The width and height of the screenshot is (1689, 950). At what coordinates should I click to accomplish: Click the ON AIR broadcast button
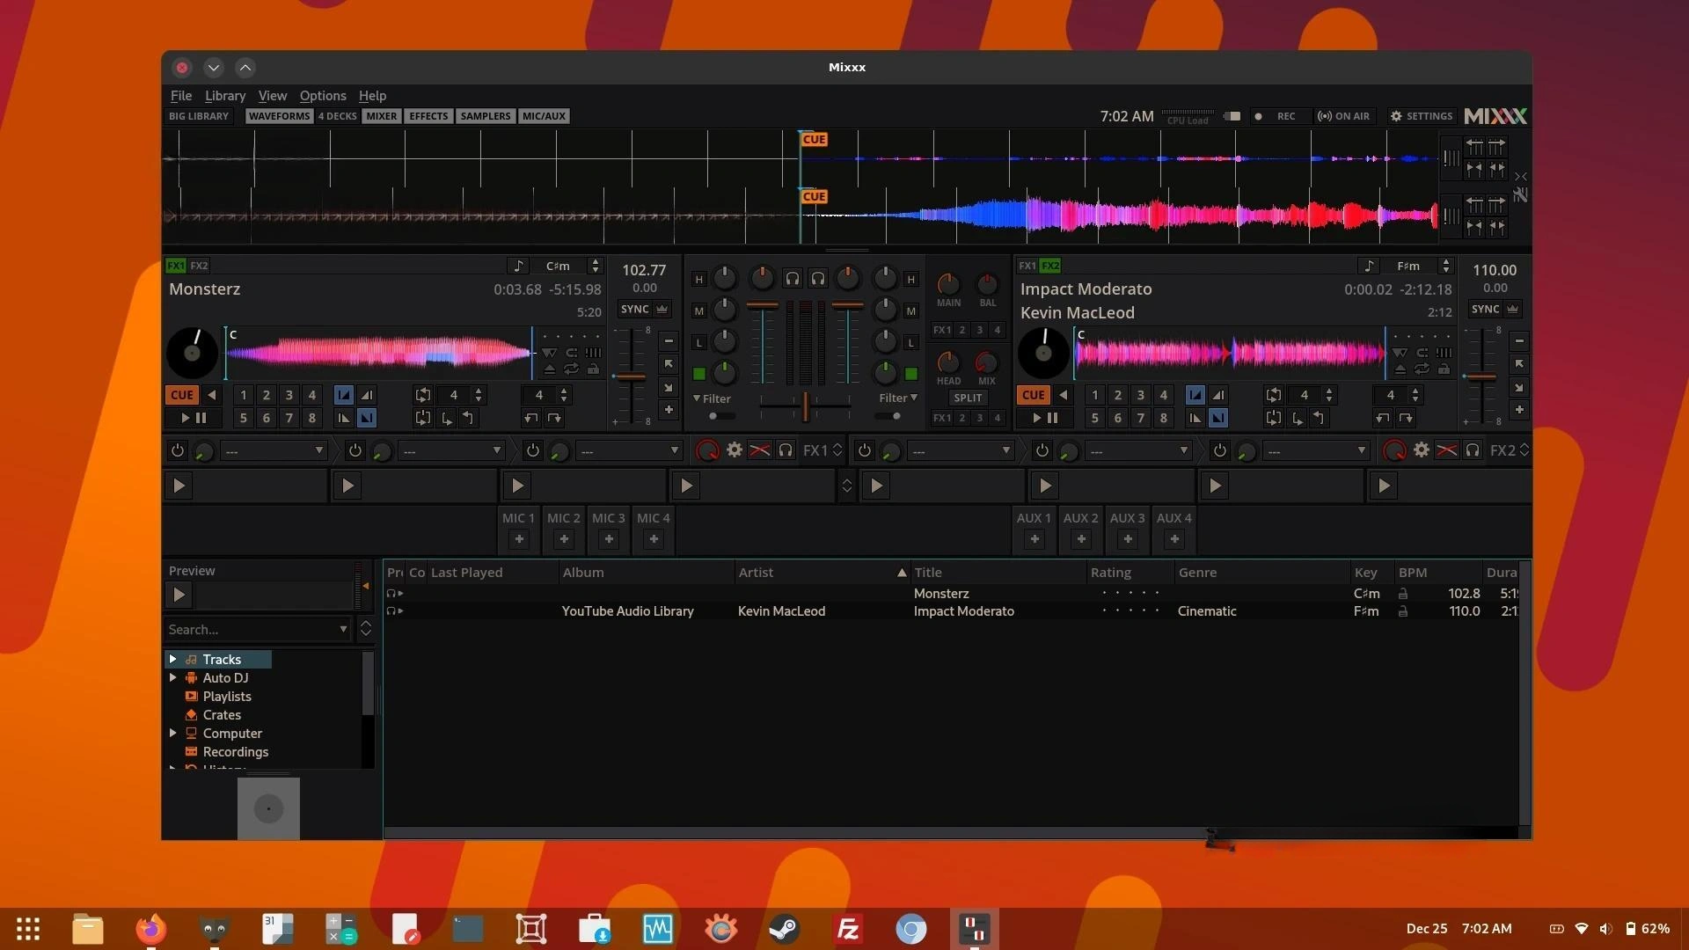click(x=1343, y=116)
